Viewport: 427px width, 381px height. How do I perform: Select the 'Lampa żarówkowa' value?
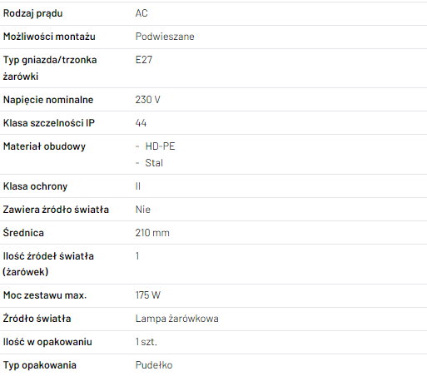pos(177,319)
